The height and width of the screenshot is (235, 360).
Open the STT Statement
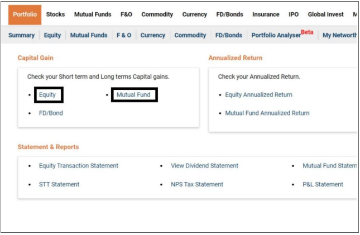coord(59,184)
